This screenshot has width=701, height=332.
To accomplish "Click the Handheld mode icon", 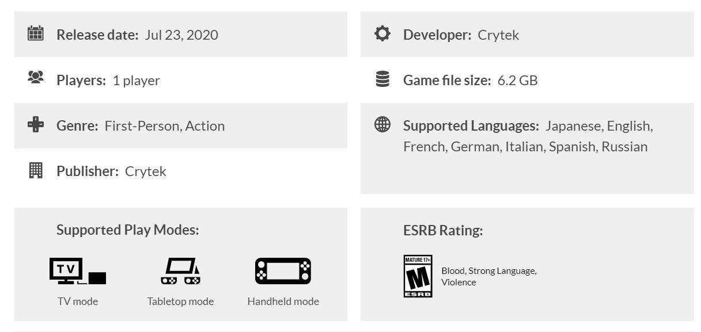I will (283, 271).
